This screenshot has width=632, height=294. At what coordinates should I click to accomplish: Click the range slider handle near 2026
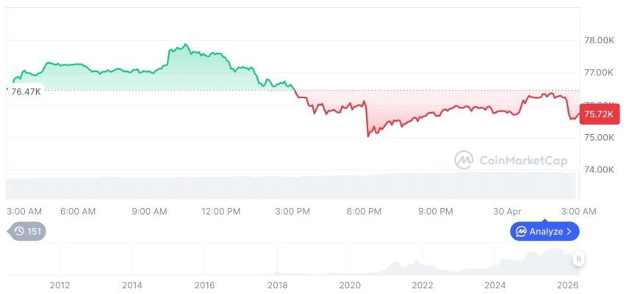point(579,258)
